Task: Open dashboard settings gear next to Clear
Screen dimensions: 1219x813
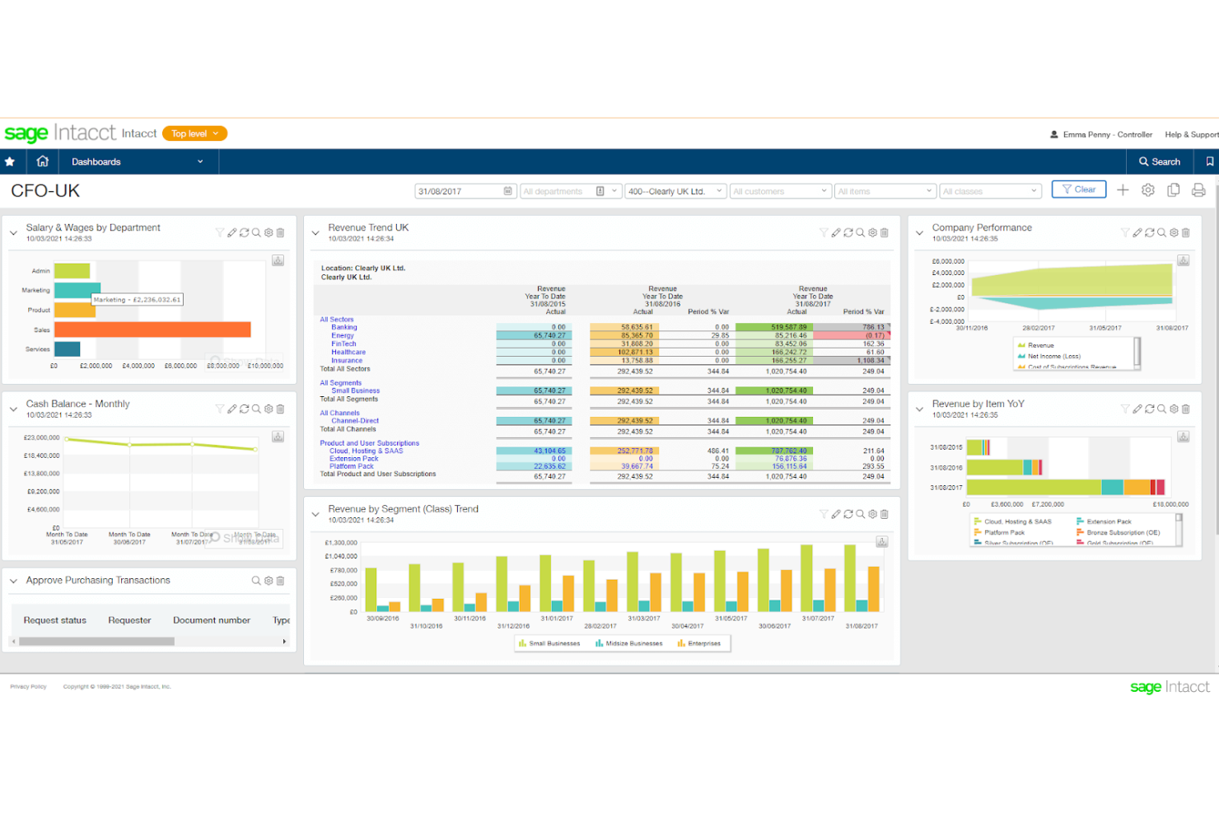Action: coord(1148,190)
